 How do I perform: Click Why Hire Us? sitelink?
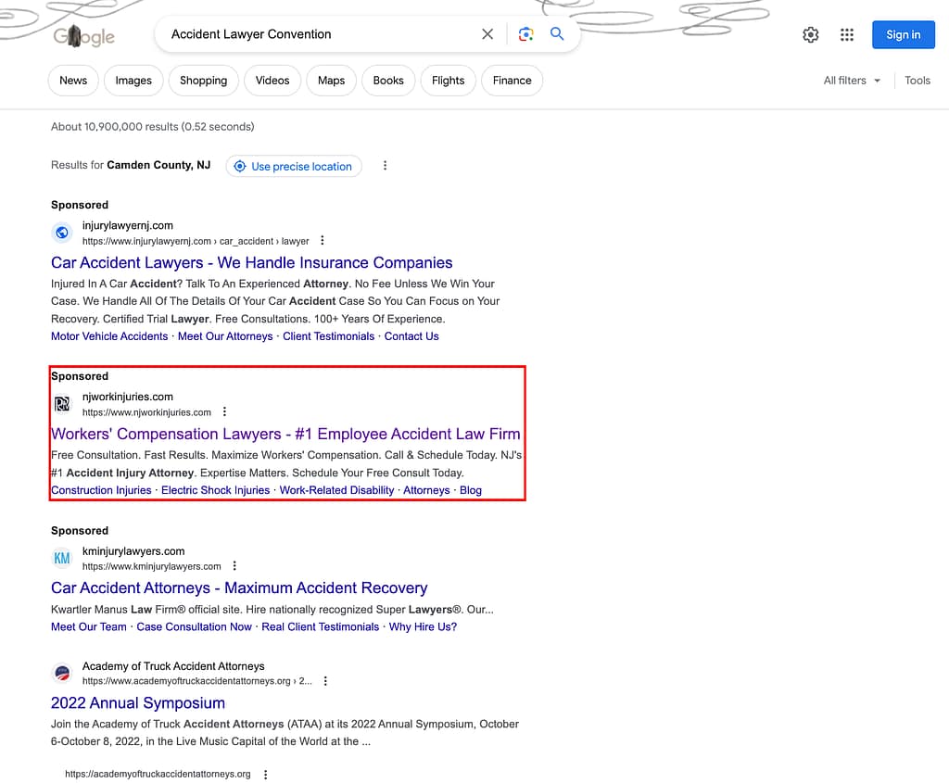[423, 627]
